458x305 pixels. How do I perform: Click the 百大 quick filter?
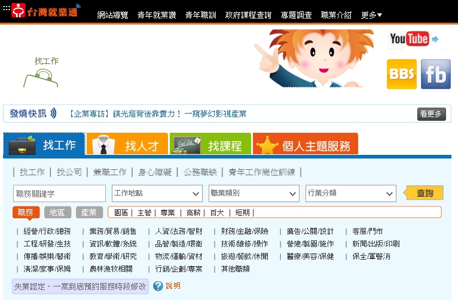click(217, 213)
